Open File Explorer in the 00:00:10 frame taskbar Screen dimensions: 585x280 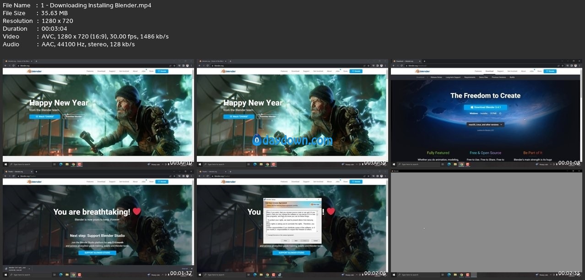click(67, 164)
